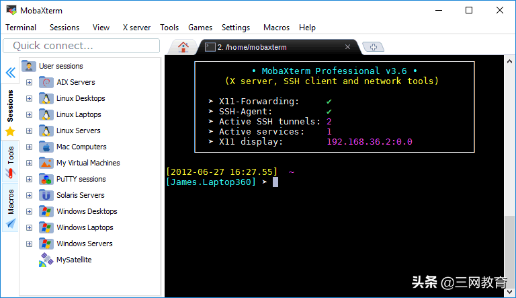Click the Quick connect input field

81,46
